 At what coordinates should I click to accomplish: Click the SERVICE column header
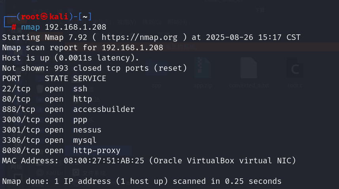[x=90, y=79]
